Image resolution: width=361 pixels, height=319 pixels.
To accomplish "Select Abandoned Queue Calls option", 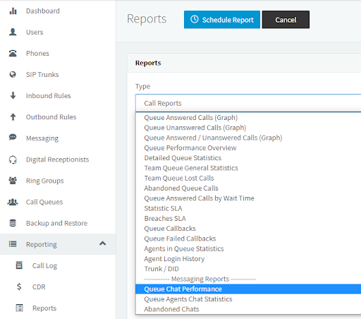I will (x=181, y=188).
